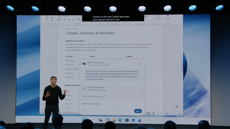The height and width of the screenshot is (129, 230).
Task: Open the Styles group dialog launcher
Action: click(152, 23)
